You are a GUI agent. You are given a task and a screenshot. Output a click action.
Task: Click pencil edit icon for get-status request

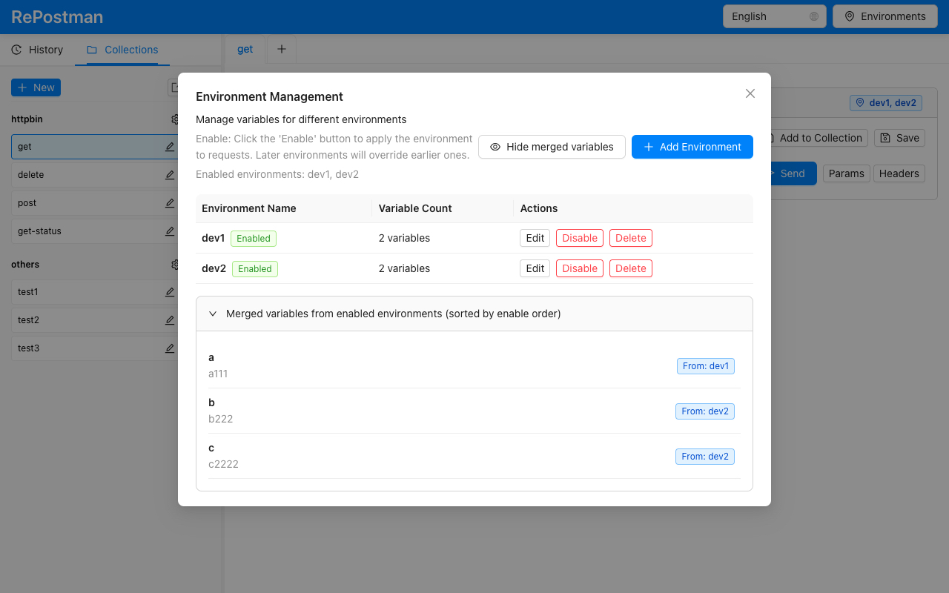pos(170,231)
